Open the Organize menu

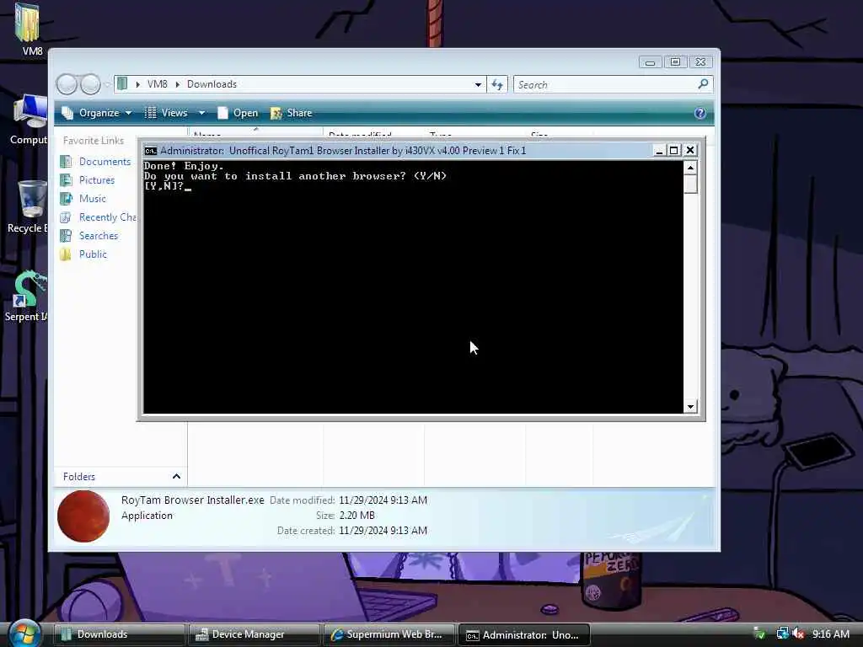(97, 113)
